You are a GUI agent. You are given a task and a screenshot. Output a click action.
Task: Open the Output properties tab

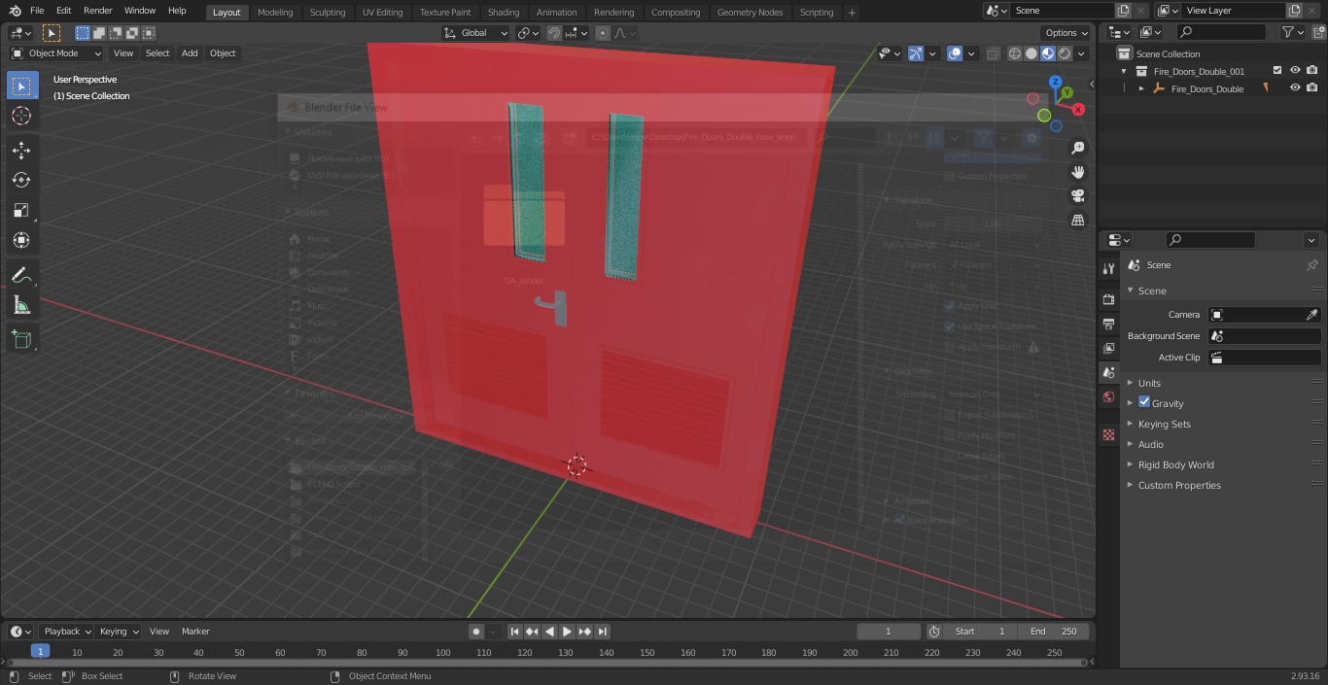(1108, 324)
